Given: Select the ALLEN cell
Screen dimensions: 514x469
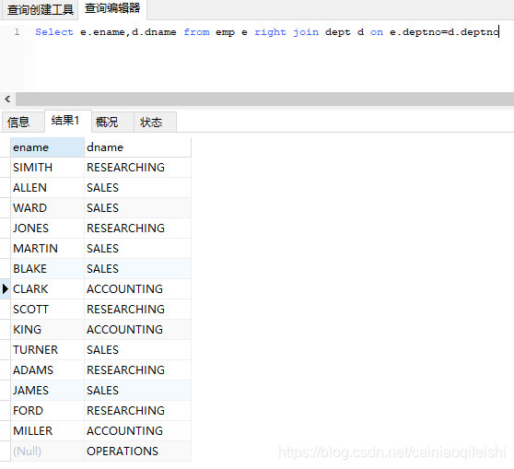Looking at the screenshot, I should pos(48,188).
